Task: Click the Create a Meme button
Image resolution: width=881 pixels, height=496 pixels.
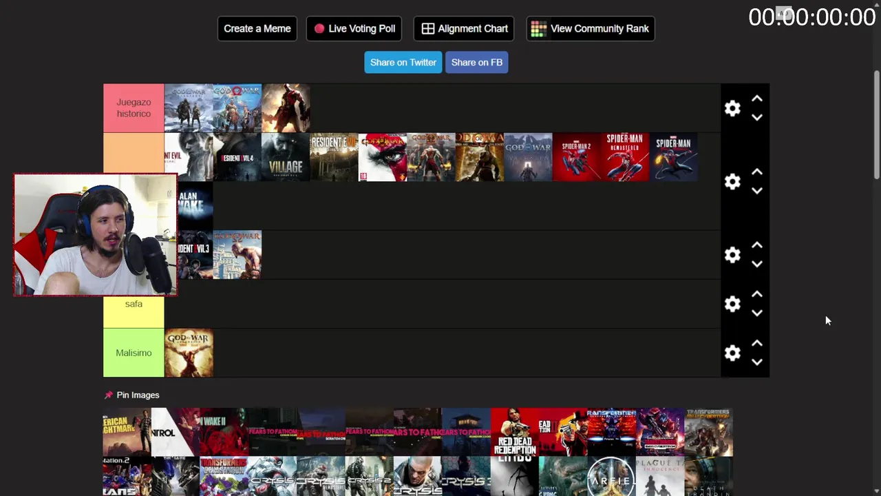Action: (257, 28)
